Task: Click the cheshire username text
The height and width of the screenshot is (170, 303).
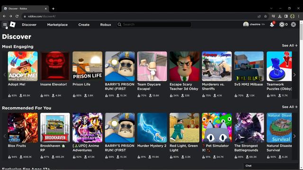Action: click(255, 25)
